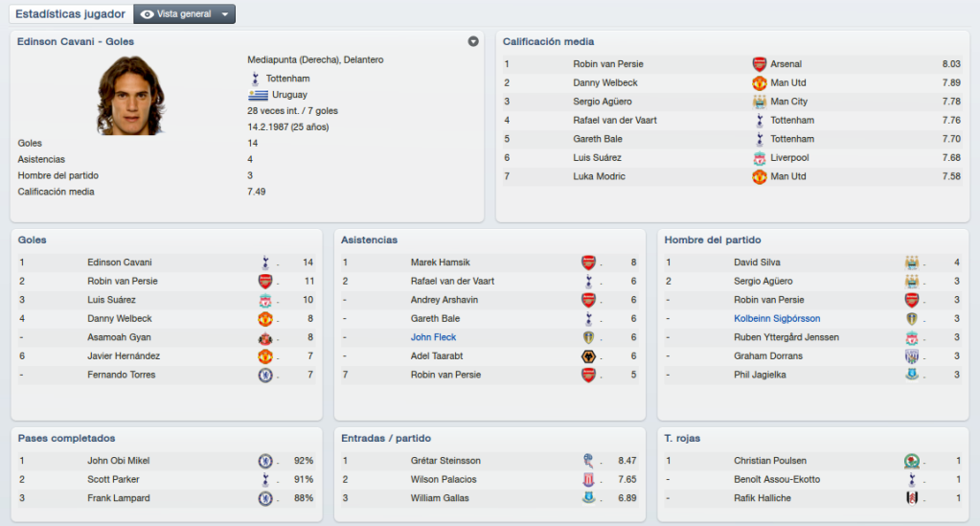The image size is (980, 526).
Task: Click Man City crest beside Sergio Agüero rating
Action: pos(759,102)
